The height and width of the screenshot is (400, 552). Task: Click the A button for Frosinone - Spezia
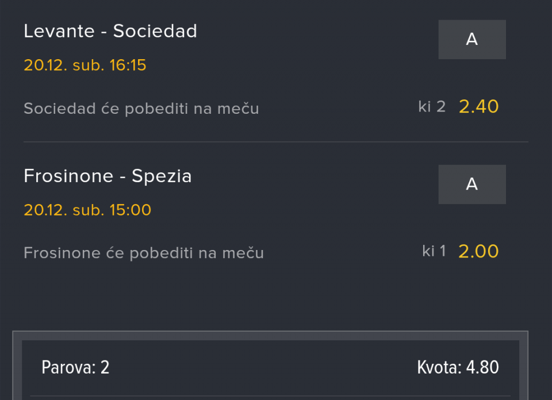coord(472,184)
